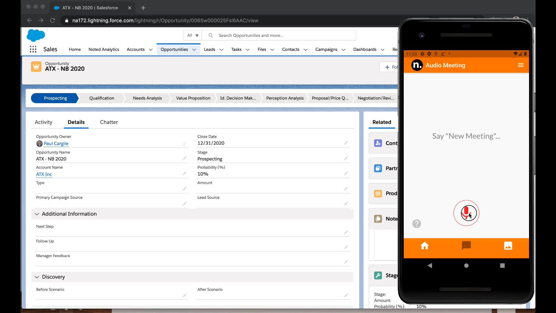Change Opportunity Owner icon
Viewport: 556px width, 313px height.
[184, 144]
